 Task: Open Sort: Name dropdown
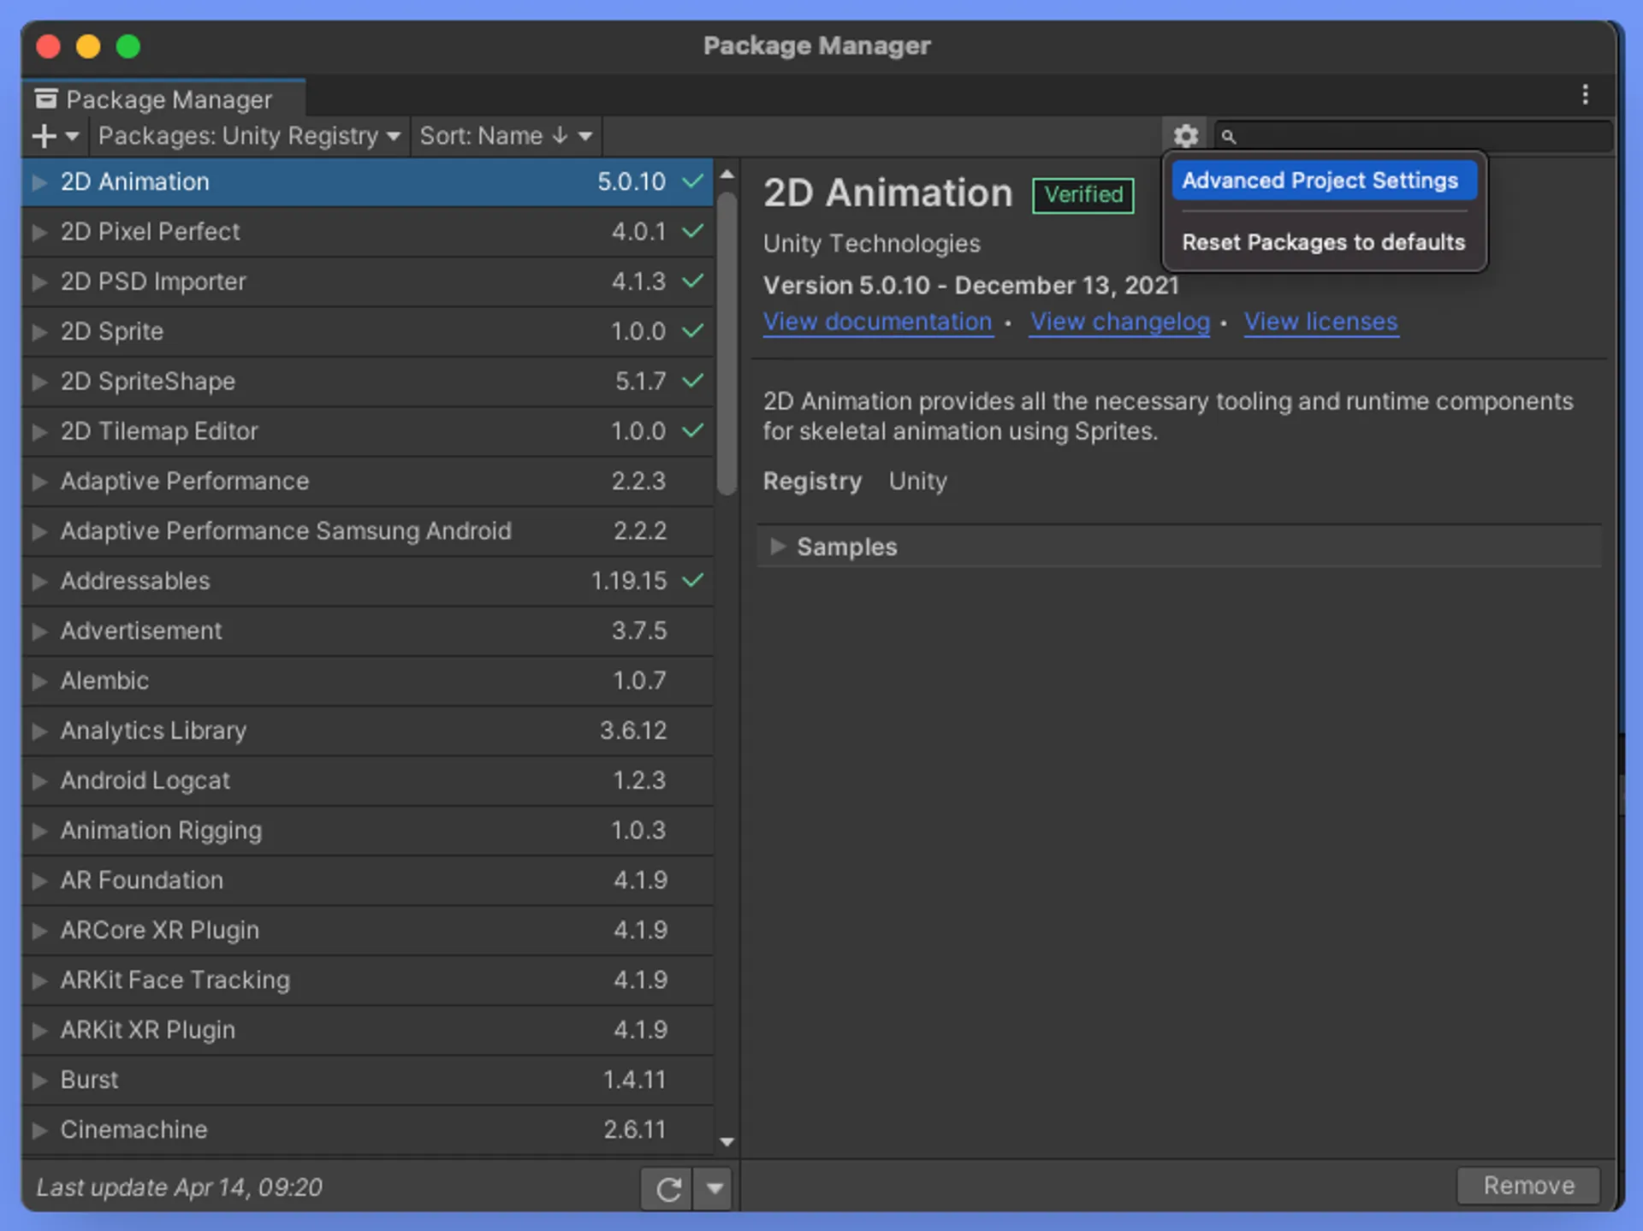506,136
